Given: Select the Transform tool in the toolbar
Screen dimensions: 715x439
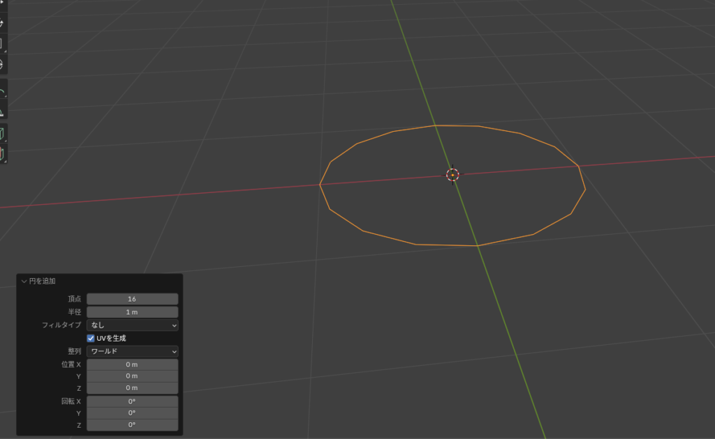Looking at the screenshot, I should point(2,63).
